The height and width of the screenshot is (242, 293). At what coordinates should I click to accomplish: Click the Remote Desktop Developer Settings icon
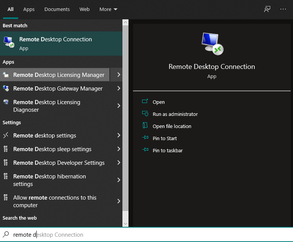pyautogui.click(x=6, y=162)
